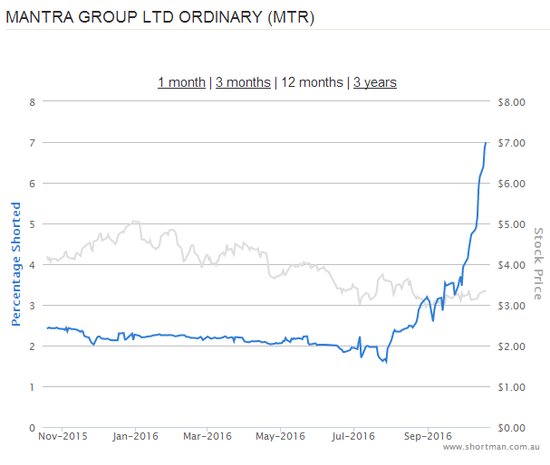Click the Sep-2016 date label
The image size is (550, 465).
428,436
